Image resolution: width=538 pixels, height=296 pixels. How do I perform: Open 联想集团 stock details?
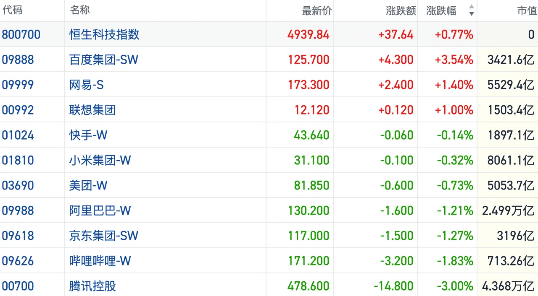pyautogui.click(x=92, y=110)
